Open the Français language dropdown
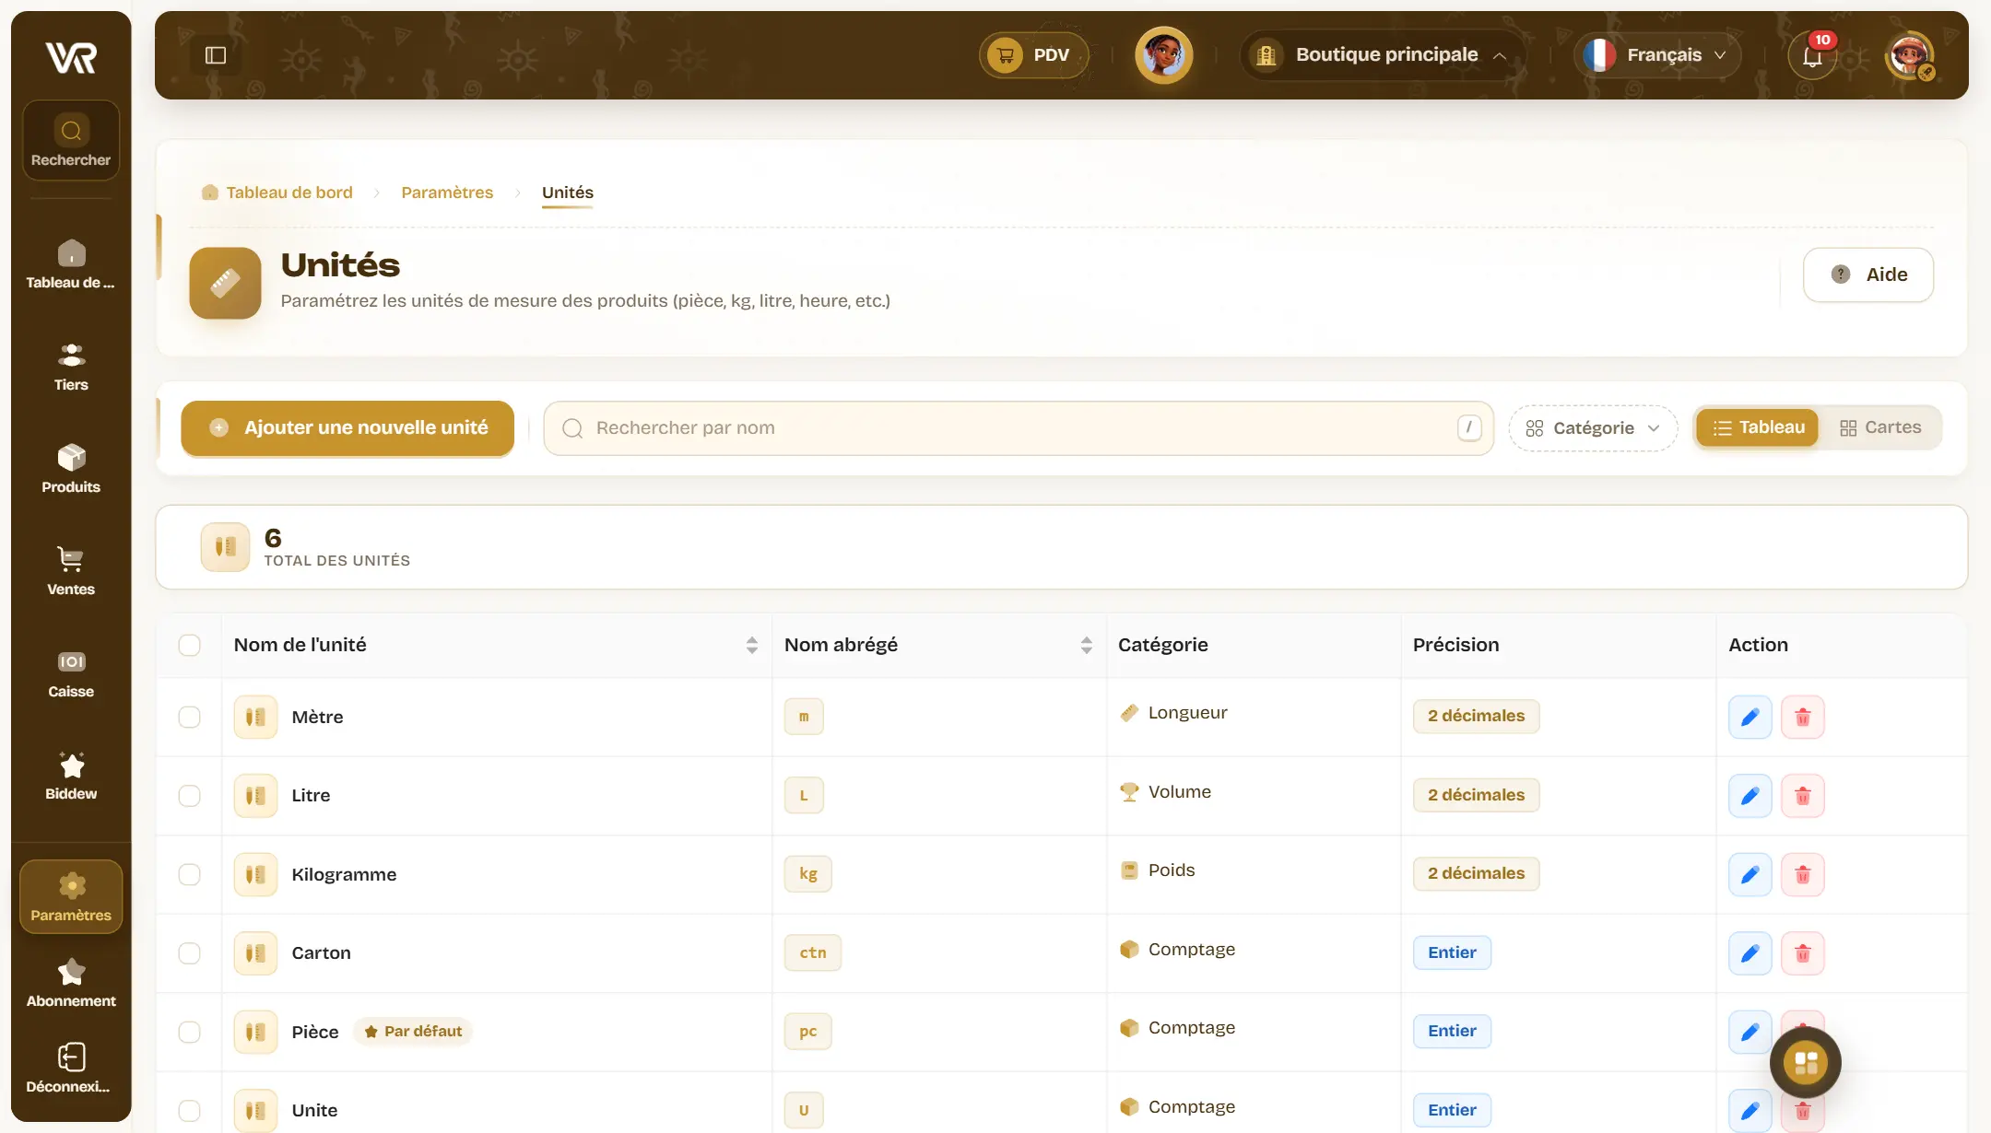Screen dimensions: 1991x1133 [1657, 55]
